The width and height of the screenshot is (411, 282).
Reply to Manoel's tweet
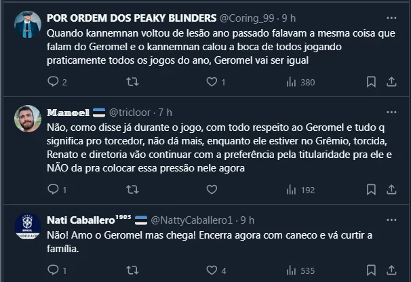point(54,190)
